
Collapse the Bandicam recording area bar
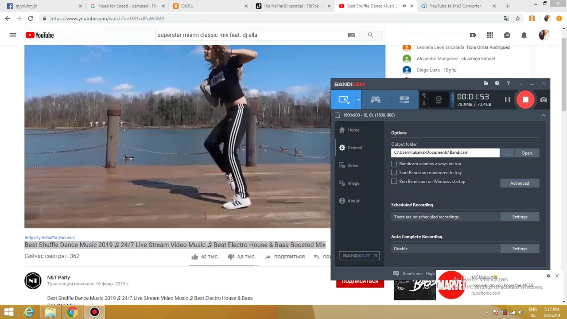[x=544, y=115]
